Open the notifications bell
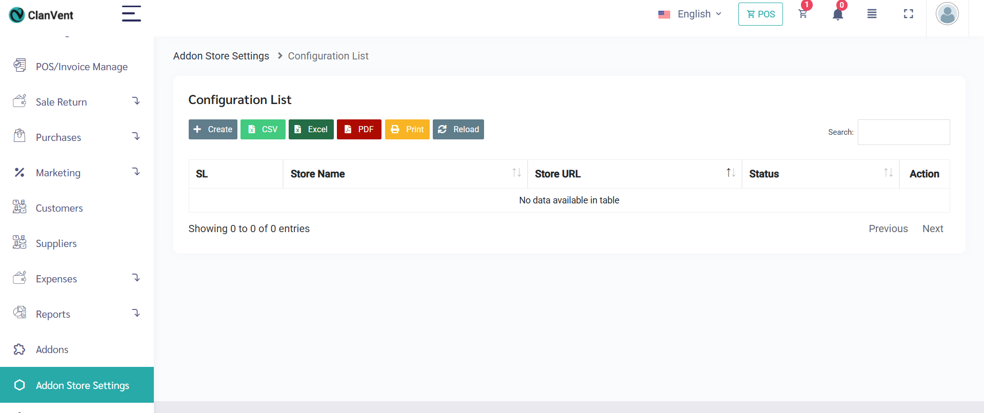The height and width of the screenshot is (413, 984). coord(838,14)
